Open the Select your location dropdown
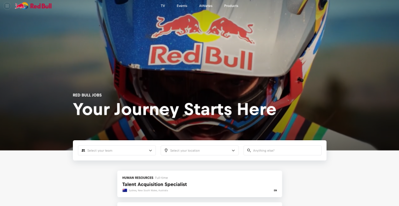The height and width of the screenshot is (206, 399). pos(200,150)
